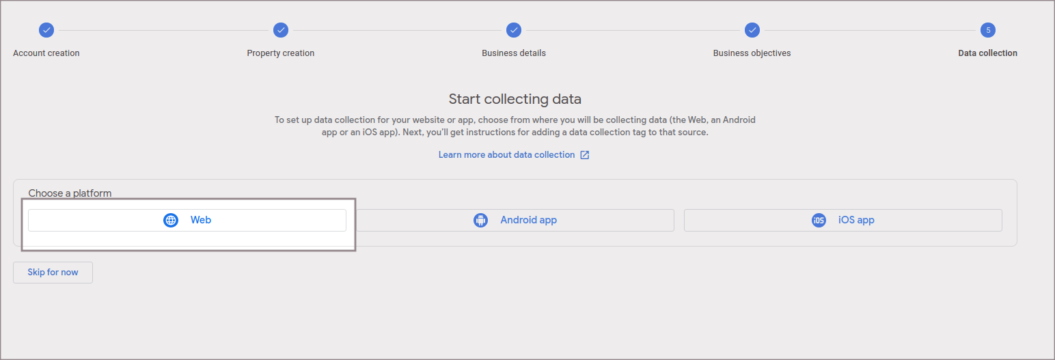Return to the Business details step label
The image size is (1055, 360).
point(514,53)
